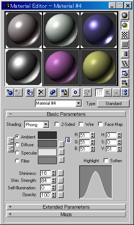Click the V value field
The width and height of the screenshot is (134, 225).
[x=111, y=149]
